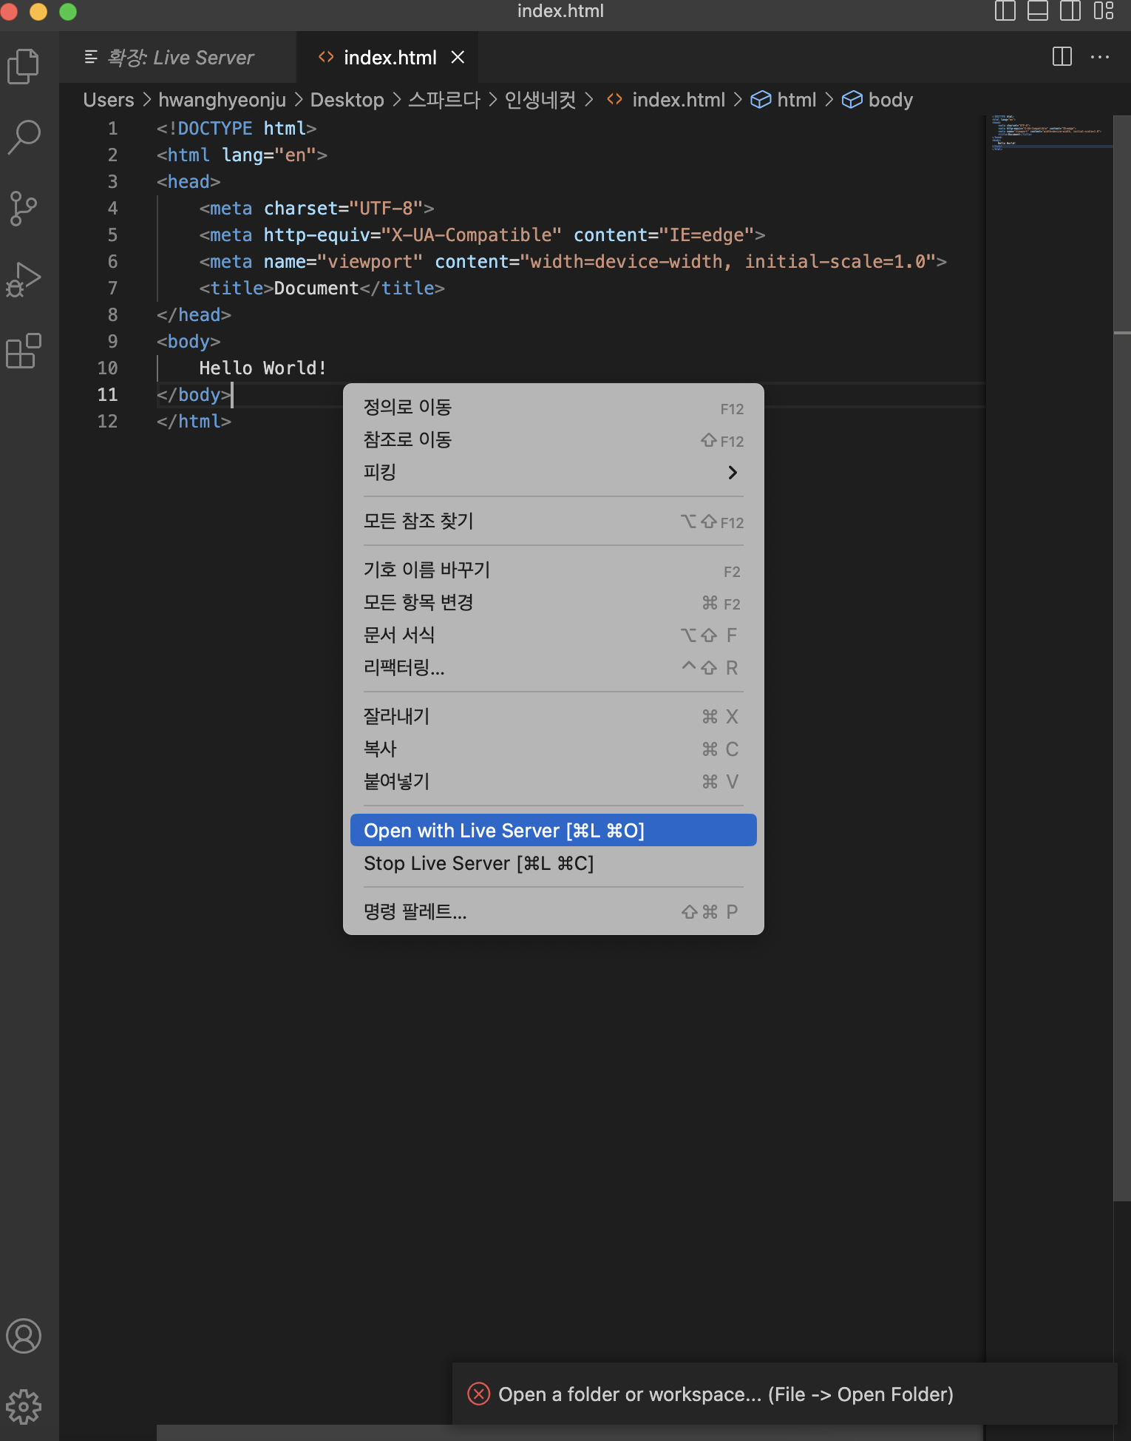1131x1441 pixels.
Task: Open the Run and Debug view
Action: (24, 280)
